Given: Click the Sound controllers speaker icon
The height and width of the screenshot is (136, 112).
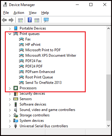Looking at the screenshot, I should (x=15, y=110).
